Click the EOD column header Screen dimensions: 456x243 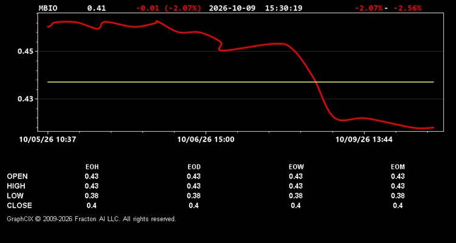[x=194, y=167]
